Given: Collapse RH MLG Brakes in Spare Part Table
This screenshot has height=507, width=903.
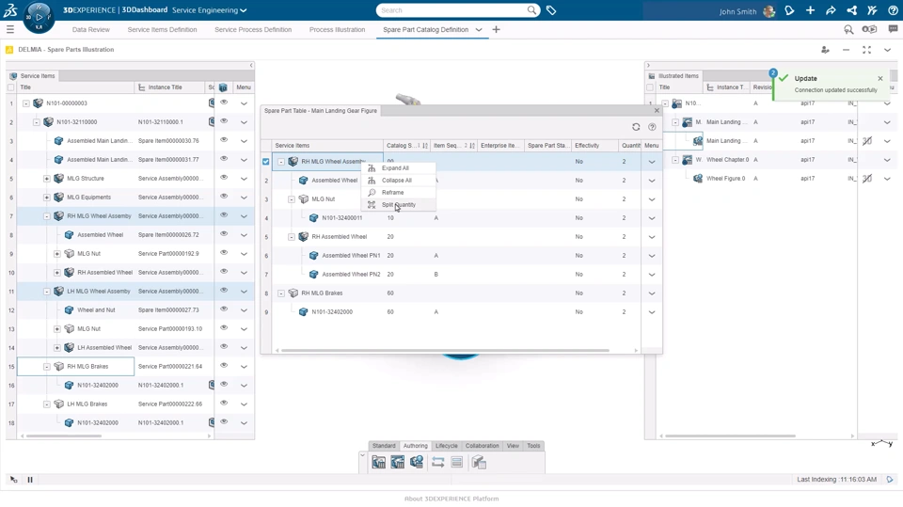Looking at the screenshot, I should (x=281, y=293).
